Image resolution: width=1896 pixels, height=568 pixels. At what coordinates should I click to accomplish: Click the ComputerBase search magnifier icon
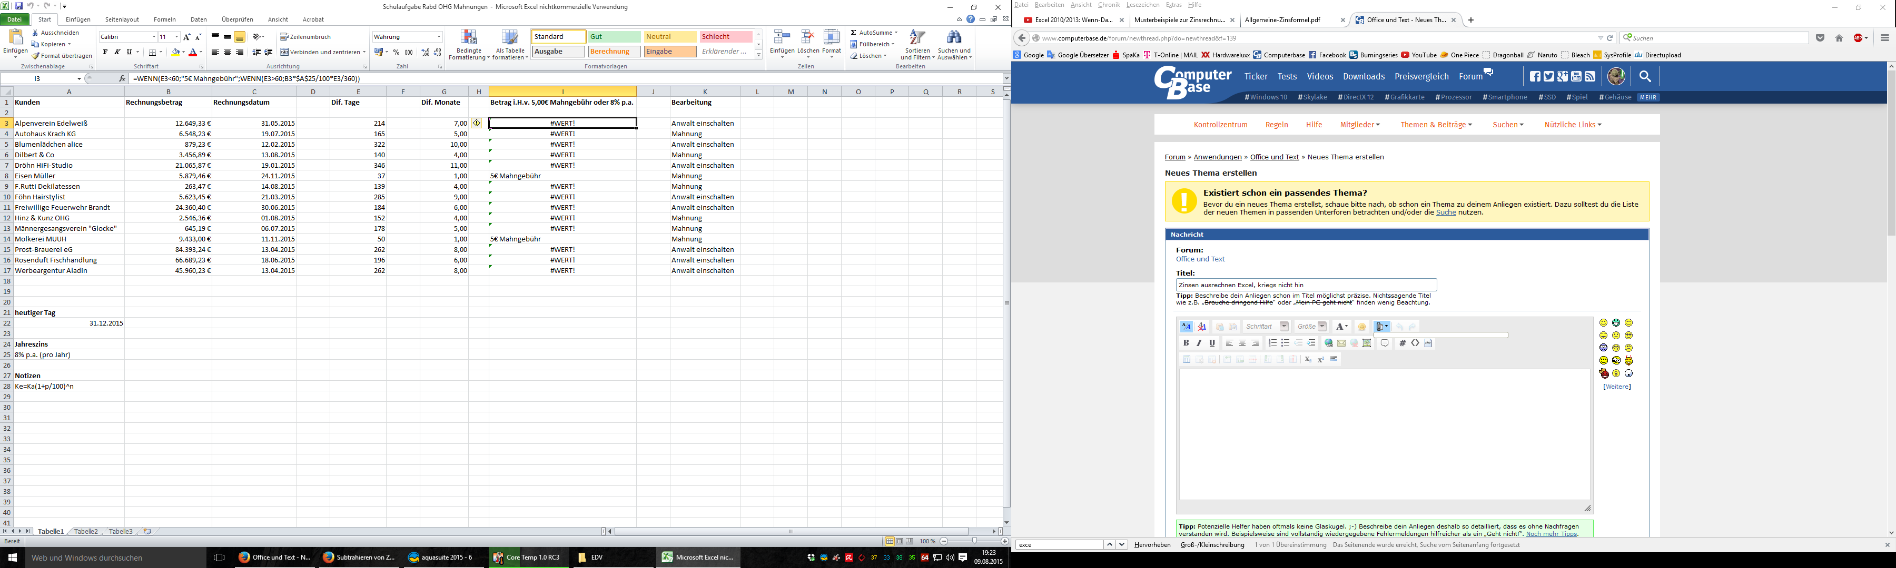[1645, 76]
